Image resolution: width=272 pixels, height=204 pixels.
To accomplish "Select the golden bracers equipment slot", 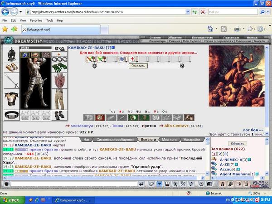I will point(11,67).
